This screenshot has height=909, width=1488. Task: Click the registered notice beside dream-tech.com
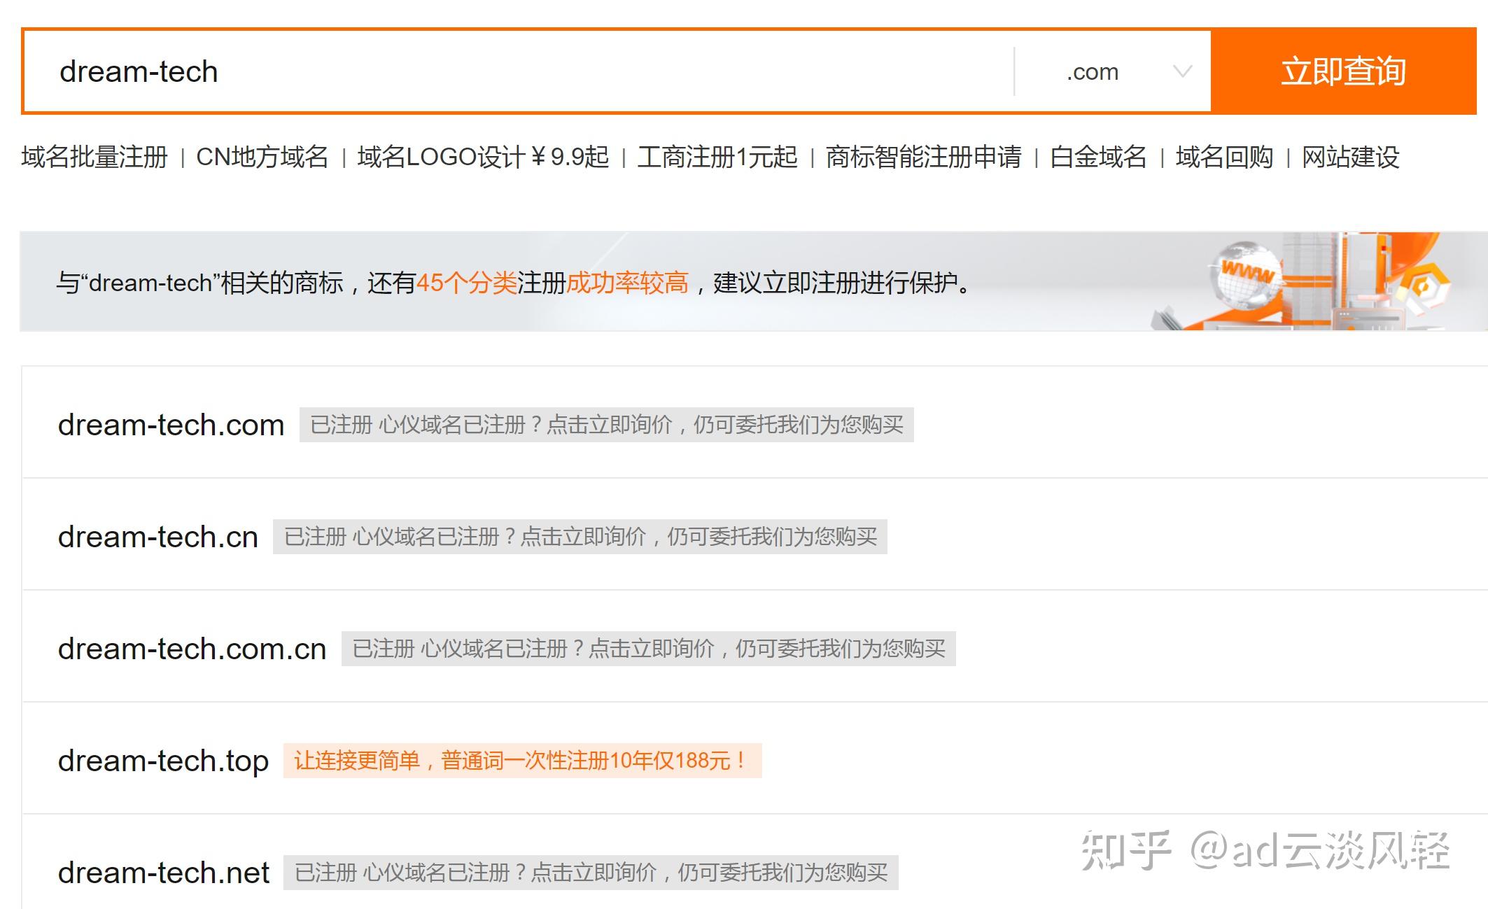(606, 425)
